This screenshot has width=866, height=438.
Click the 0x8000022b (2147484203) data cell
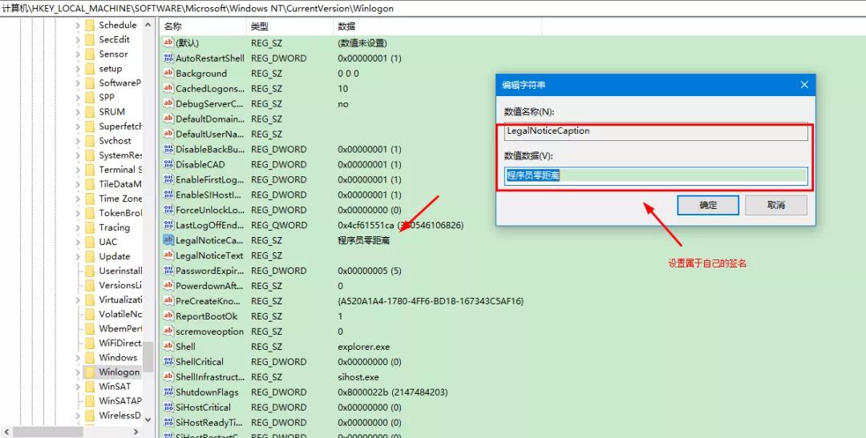(393, 392)
